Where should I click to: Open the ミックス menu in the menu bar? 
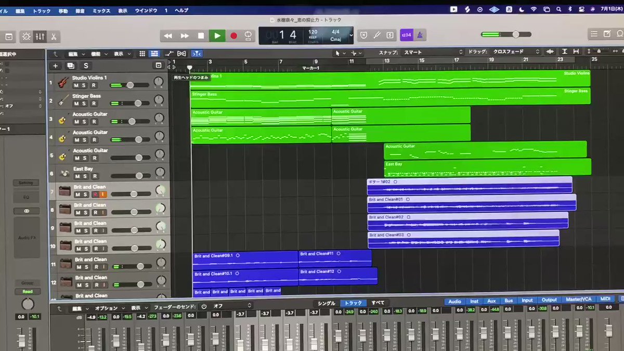[x=101, y=10]
